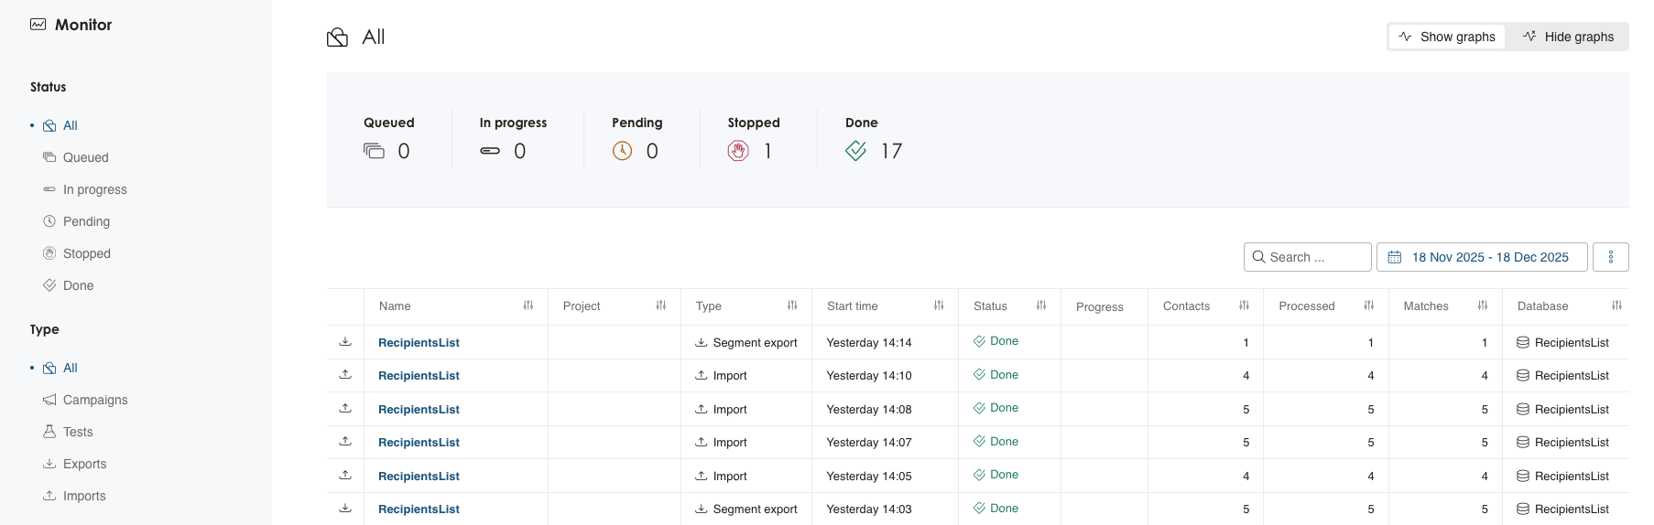The width and height of the screenshot is (1654, 525).
Task: Open RecipientsList job started at 14:03
Action: coord(419,509)
